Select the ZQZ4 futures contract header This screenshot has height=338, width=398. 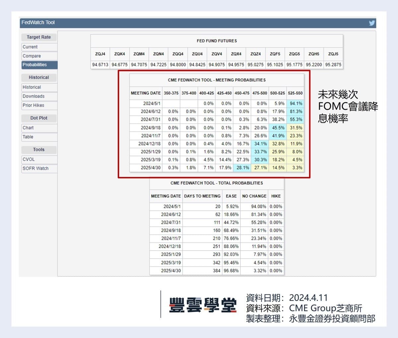point(255,54)
